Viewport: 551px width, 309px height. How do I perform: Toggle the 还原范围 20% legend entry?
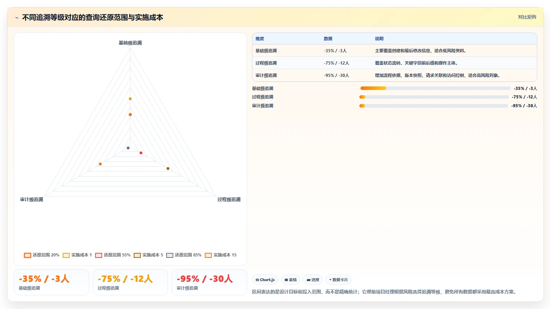[x=42, y=255]
